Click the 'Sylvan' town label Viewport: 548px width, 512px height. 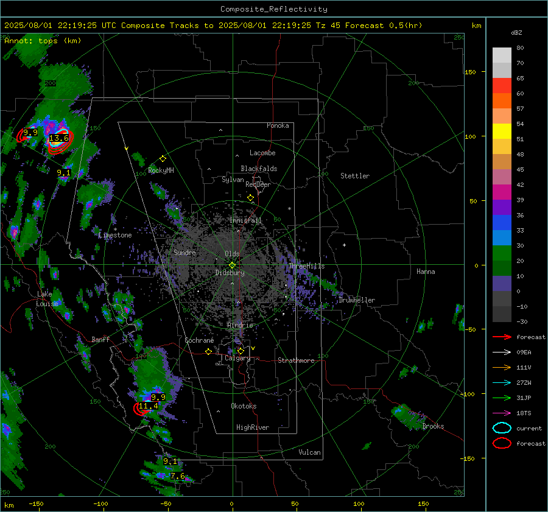233,180
